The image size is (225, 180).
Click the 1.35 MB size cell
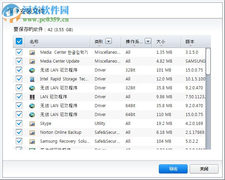click(164, 52)
